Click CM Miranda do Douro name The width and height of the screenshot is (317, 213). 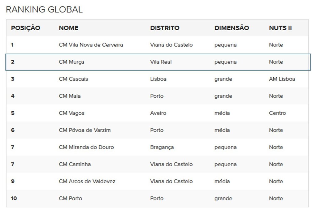click(86, 147)
